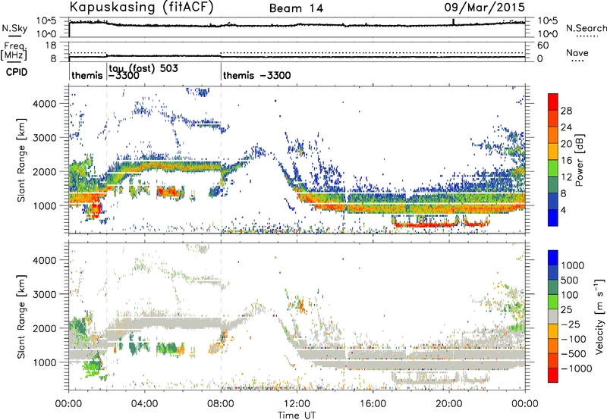Select the 'tau (fast) 503' CPID text
The height and width of the screenshot is (420, 607).
(143, 68)
